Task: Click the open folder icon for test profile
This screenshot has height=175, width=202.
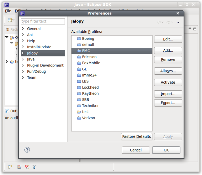Action: tap(79, 112)
